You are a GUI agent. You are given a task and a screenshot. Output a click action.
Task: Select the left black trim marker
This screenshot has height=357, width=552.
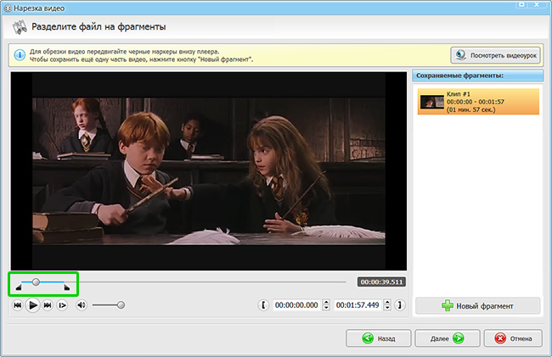tap(19, 287)
